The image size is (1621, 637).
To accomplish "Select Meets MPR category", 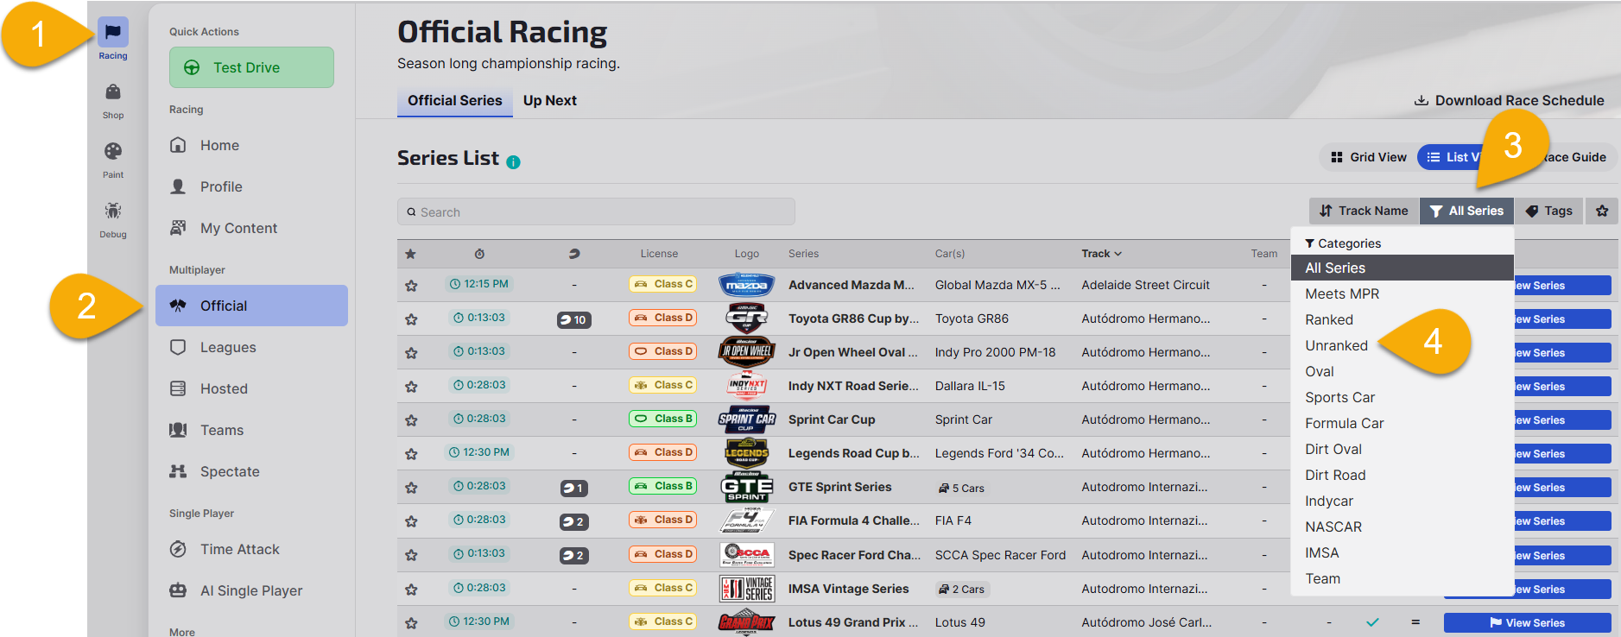I will tap(1403, 293).
